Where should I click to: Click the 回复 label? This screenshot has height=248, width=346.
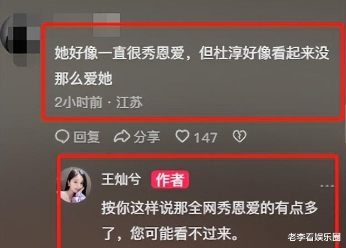87,137
